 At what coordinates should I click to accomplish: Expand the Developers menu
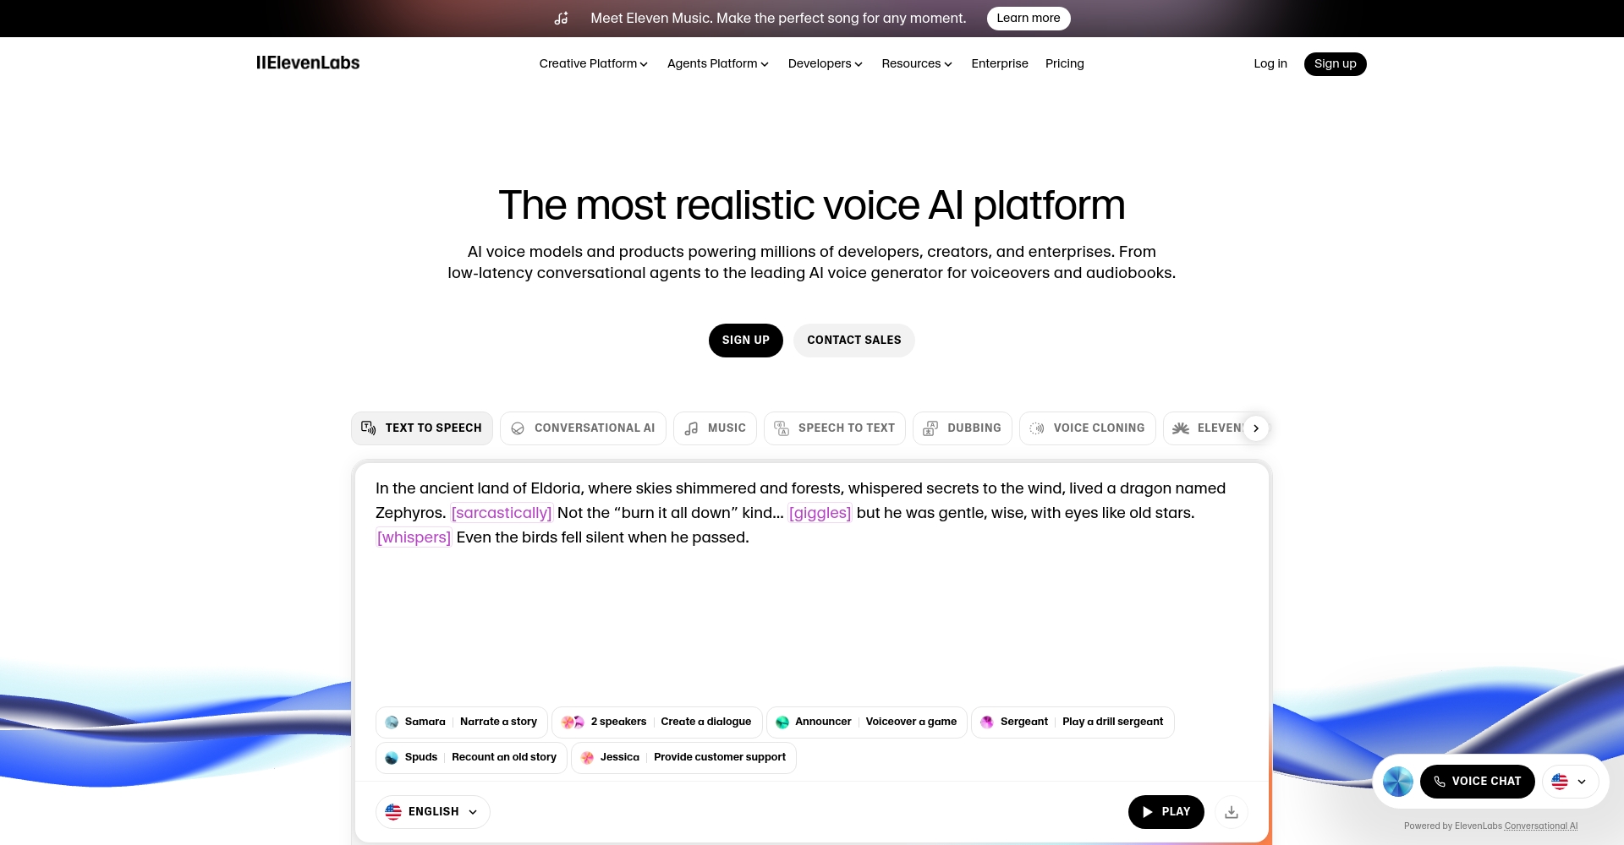tap(825, 64)
